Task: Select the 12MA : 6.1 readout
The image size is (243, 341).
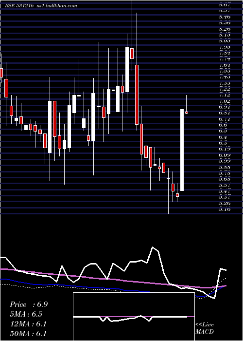Action: click(28, 324)
